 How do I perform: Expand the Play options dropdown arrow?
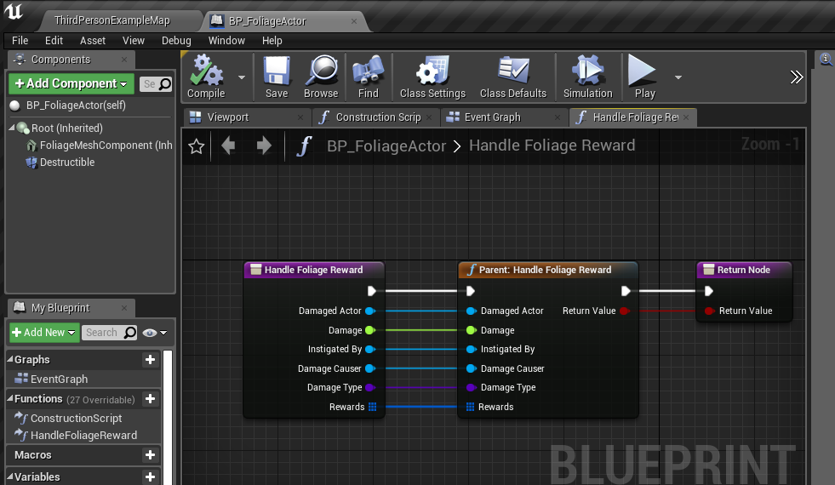click(x=678, y=77)
